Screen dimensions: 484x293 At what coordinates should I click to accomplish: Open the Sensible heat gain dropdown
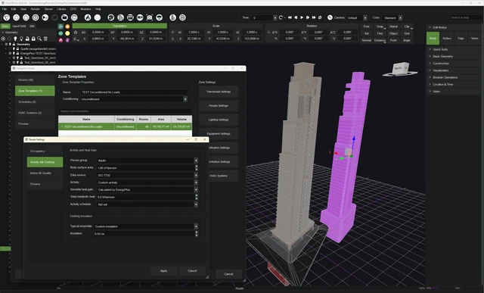[x=147, y=189]
